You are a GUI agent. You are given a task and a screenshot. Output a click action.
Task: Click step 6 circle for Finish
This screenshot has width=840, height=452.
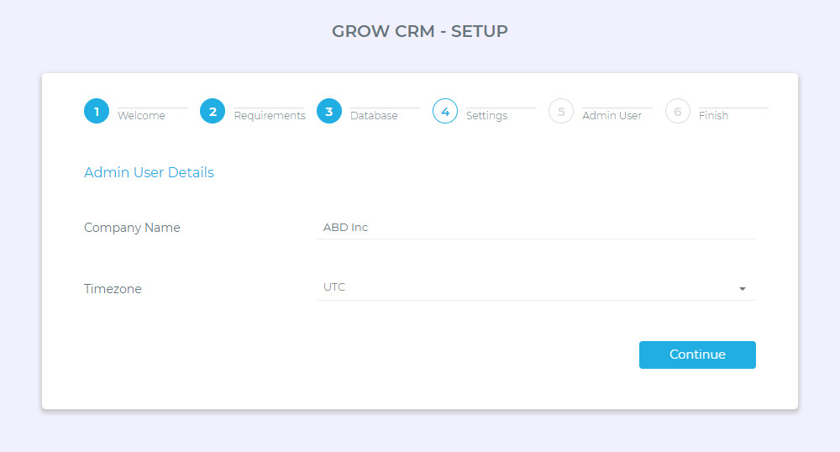[678, 112]
